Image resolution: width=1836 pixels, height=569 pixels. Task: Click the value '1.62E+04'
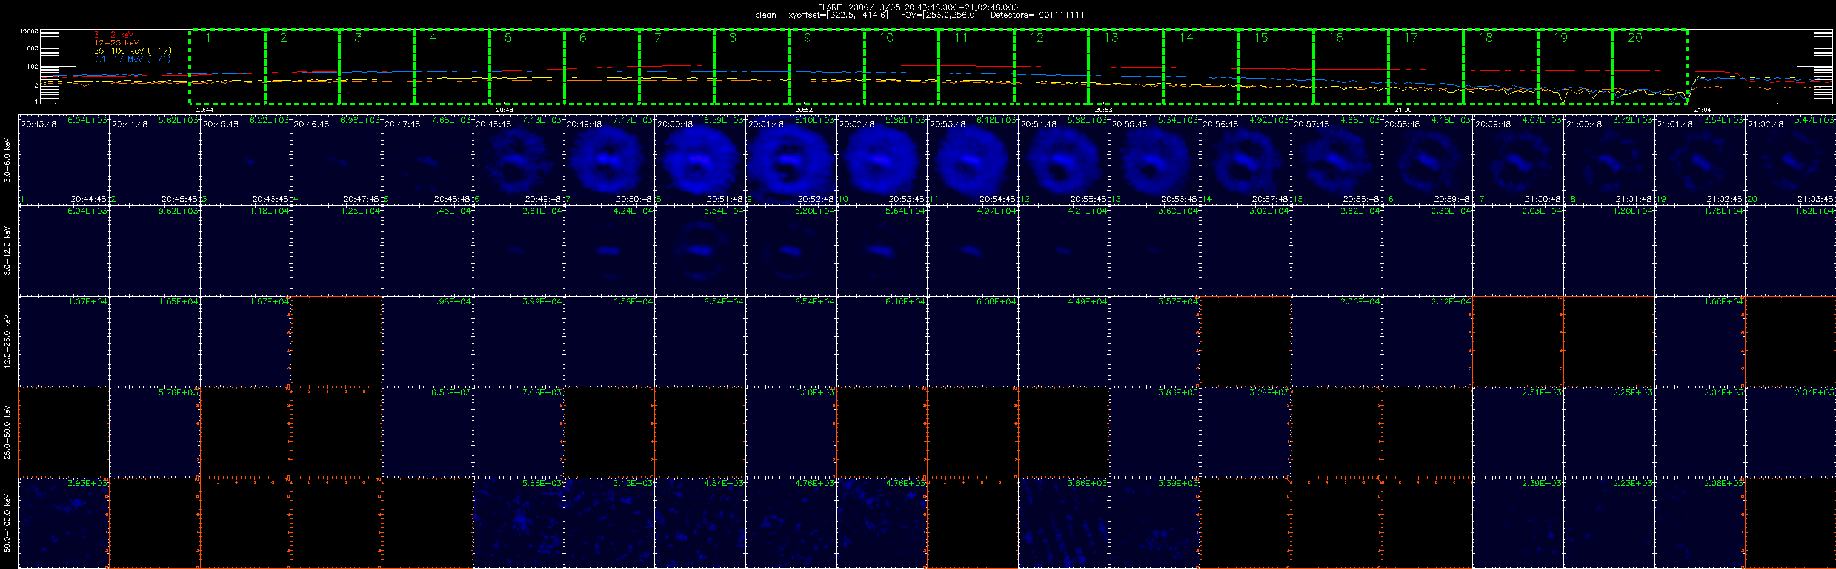(x=1815, y=211)
